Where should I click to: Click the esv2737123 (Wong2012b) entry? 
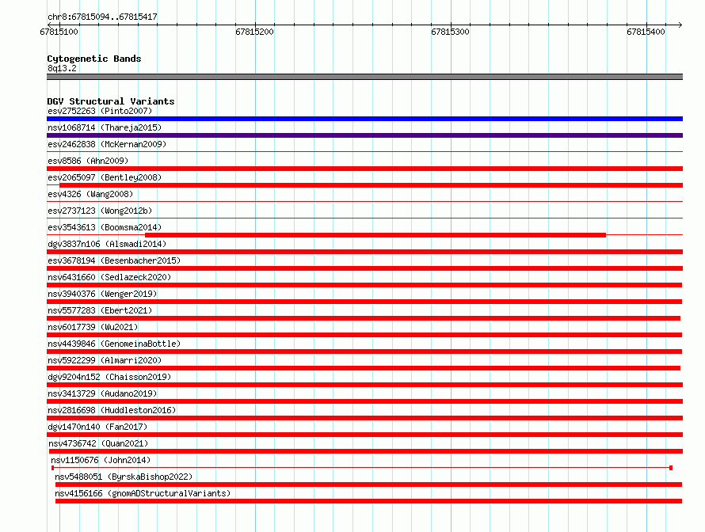coord(100,211)
